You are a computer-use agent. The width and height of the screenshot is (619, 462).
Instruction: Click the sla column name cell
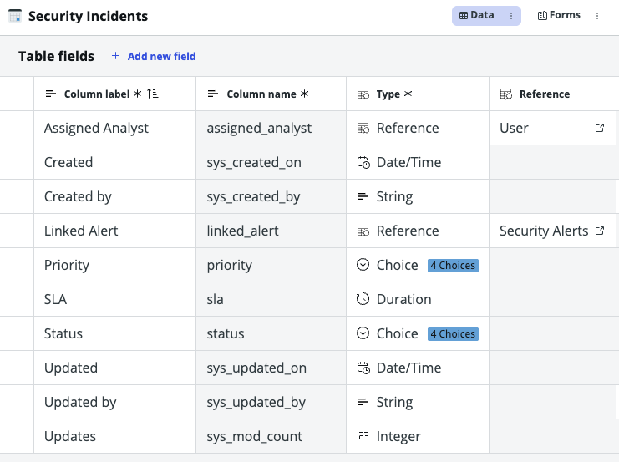tap(271, 299)
